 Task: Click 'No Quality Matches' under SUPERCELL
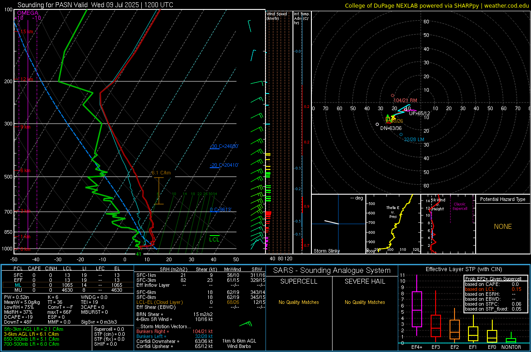tap(299, 302)
